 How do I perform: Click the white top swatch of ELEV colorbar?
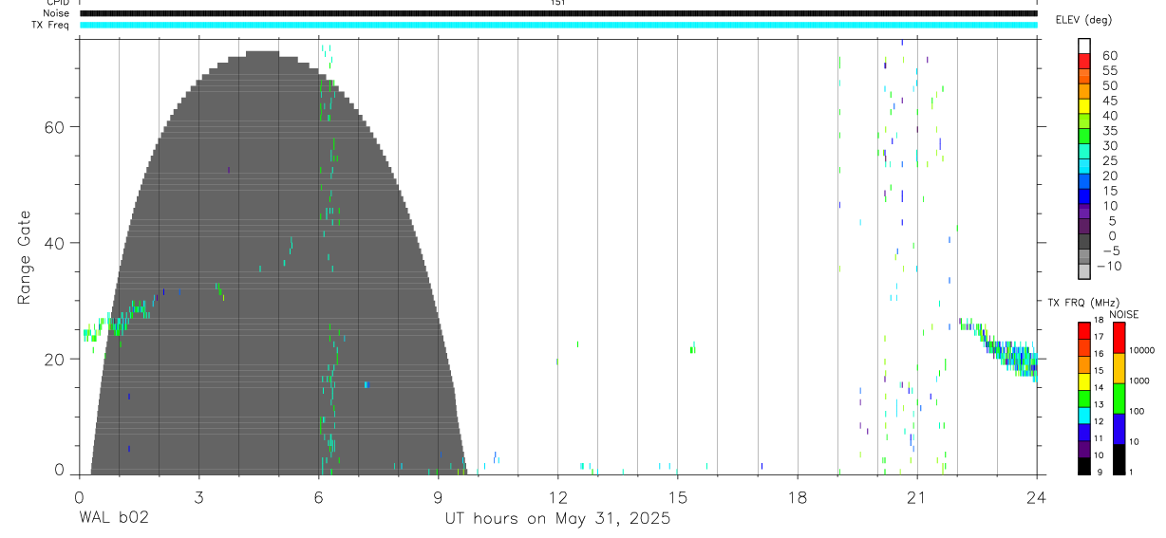[1084, 46]
